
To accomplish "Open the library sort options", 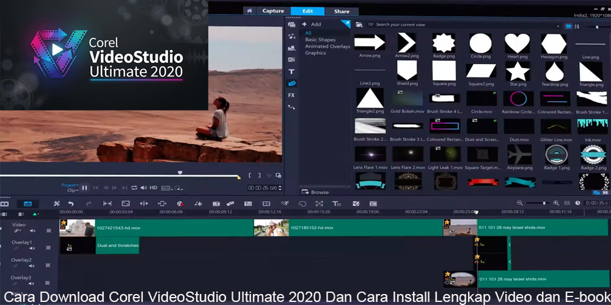I will point(577,26).
